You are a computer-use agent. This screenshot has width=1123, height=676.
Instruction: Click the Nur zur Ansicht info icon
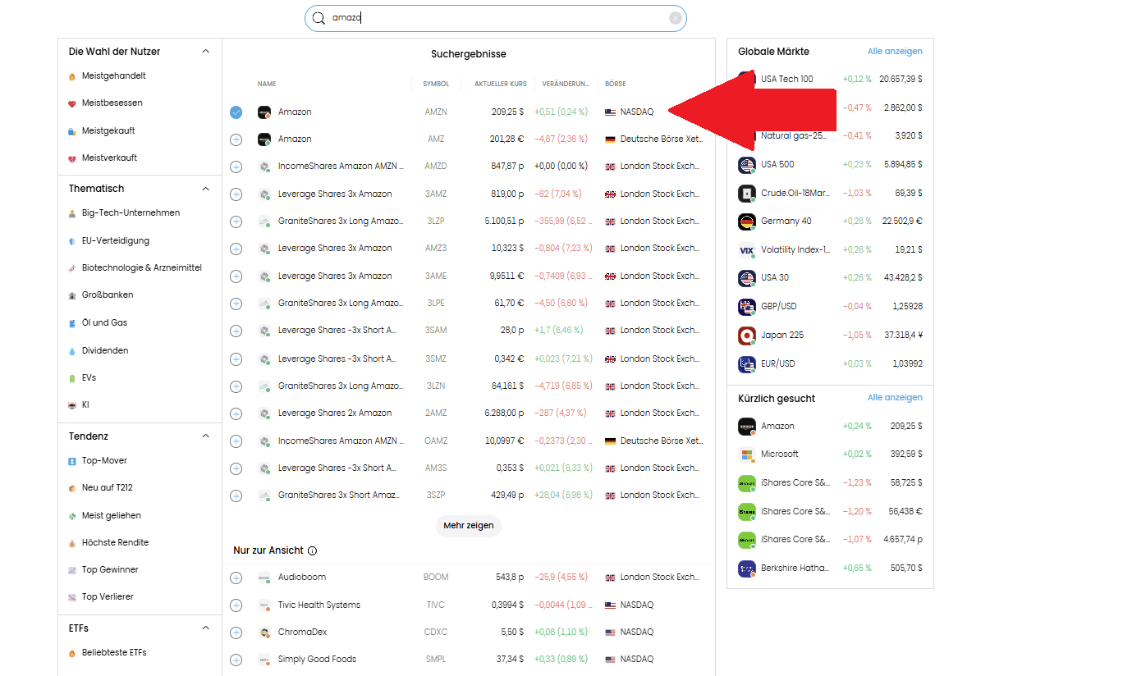[x=313, y=551]
